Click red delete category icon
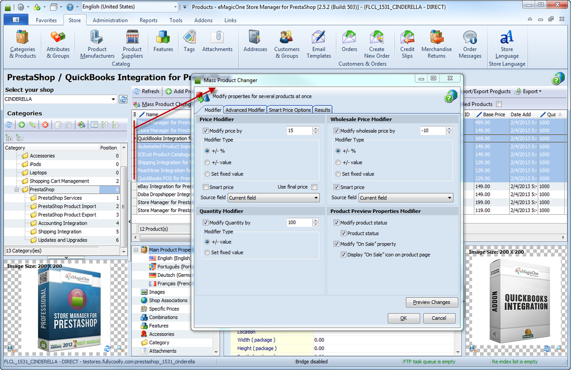This screenshot has width=571, height=370. click(x=45, y=125)
